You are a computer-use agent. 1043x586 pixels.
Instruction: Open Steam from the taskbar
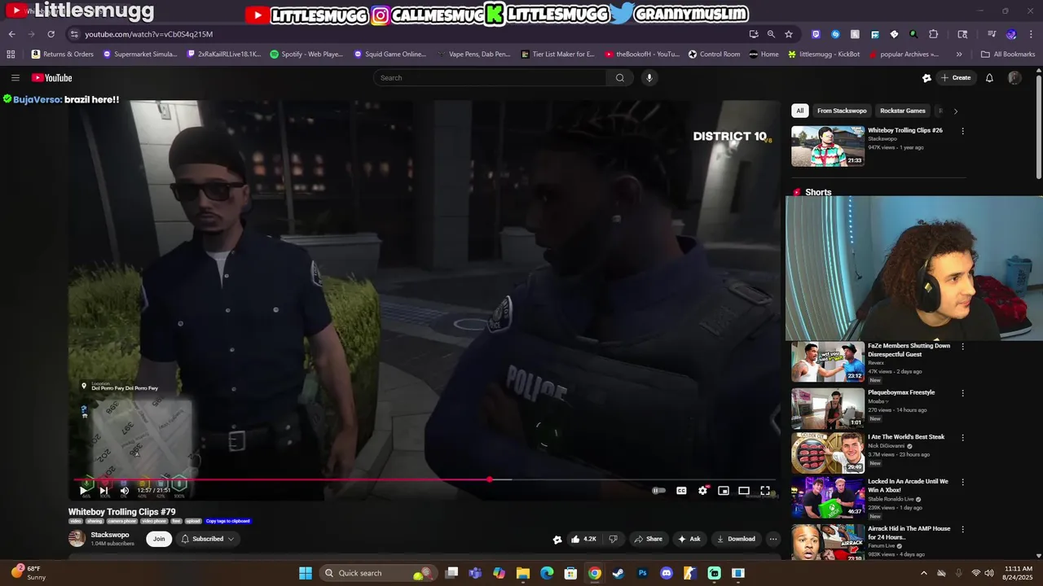coord(618,573)
